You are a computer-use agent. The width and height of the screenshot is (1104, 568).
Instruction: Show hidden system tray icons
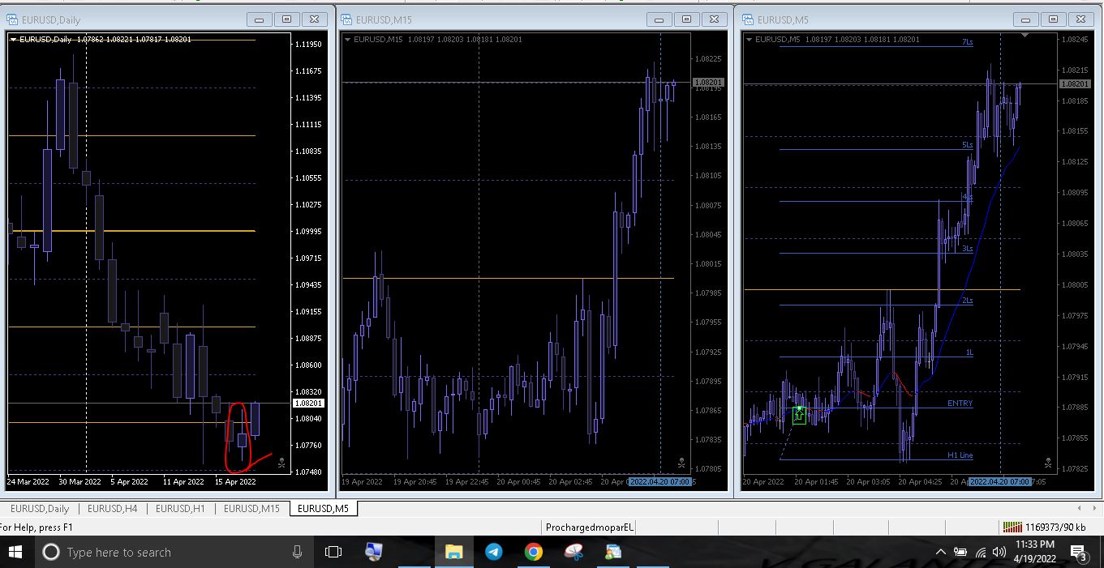(x=940, y=552)
